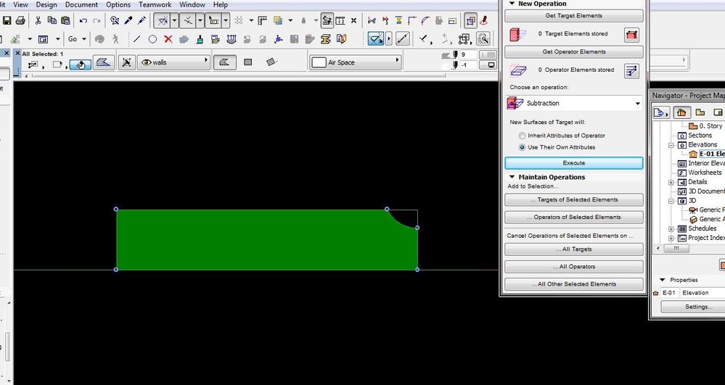Screen dimensions: 725x385
Task: Select the Inject Parameters syringe icon
Action: pyautogui.click(x=142, y=20)
